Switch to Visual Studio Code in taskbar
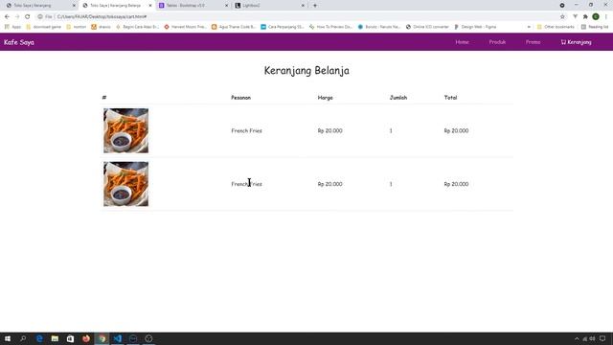The width and height of the screenshot is (613, 345). 117,338
